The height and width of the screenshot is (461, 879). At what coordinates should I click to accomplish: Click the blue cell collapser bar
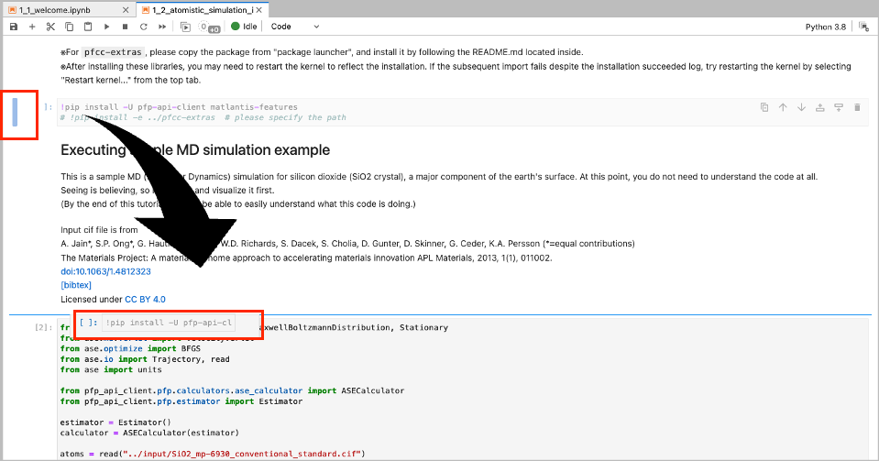click(15, 111)
